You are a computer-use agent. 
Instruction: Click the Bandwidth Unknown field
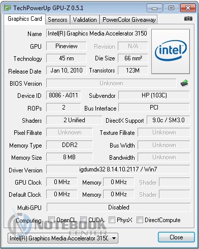pos(164,157)
